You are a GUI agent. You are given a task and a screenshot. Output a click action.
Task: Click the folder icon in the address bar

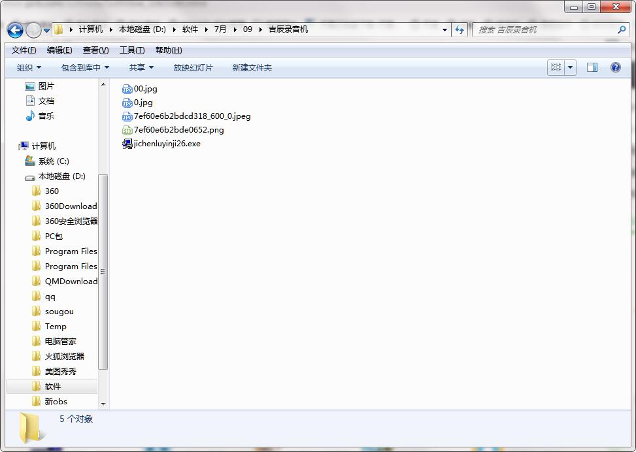pos(58,29)
